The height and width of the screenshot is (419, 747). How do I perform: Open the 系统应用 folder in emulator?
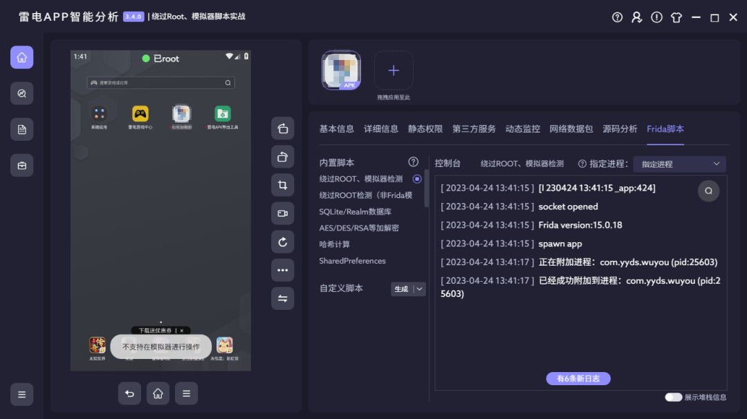point(99,117)
